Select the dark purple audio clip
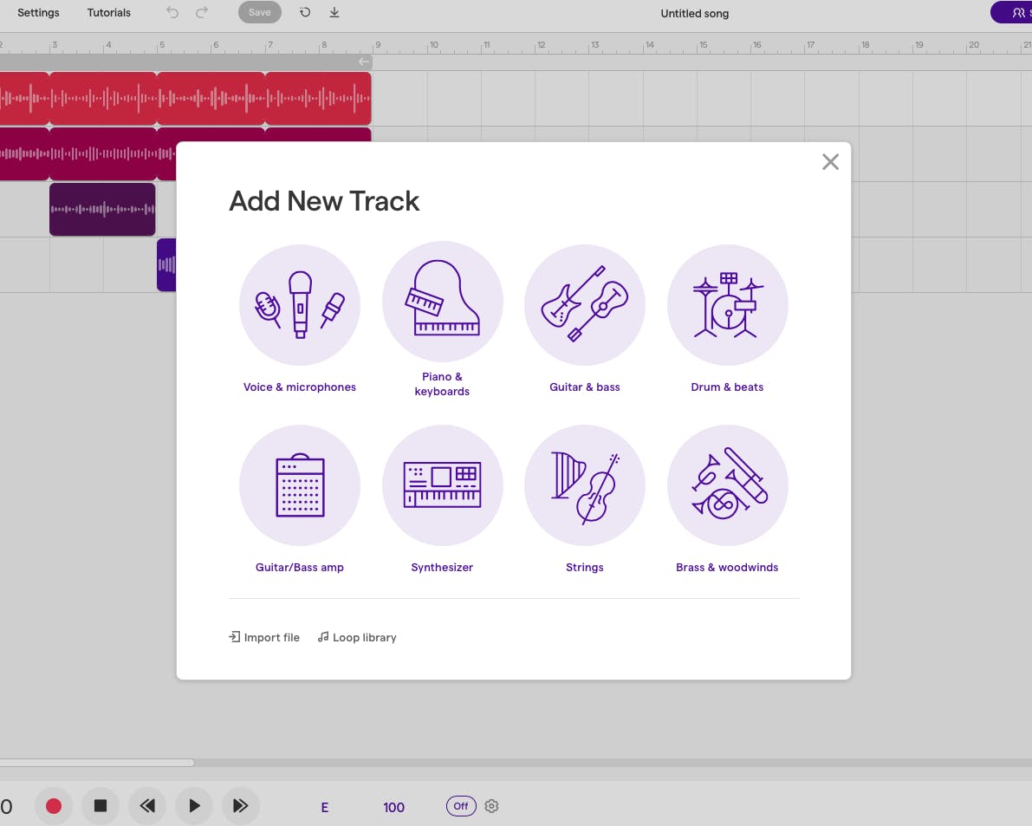Screen dimensions: 1032x826 point(102,209)
